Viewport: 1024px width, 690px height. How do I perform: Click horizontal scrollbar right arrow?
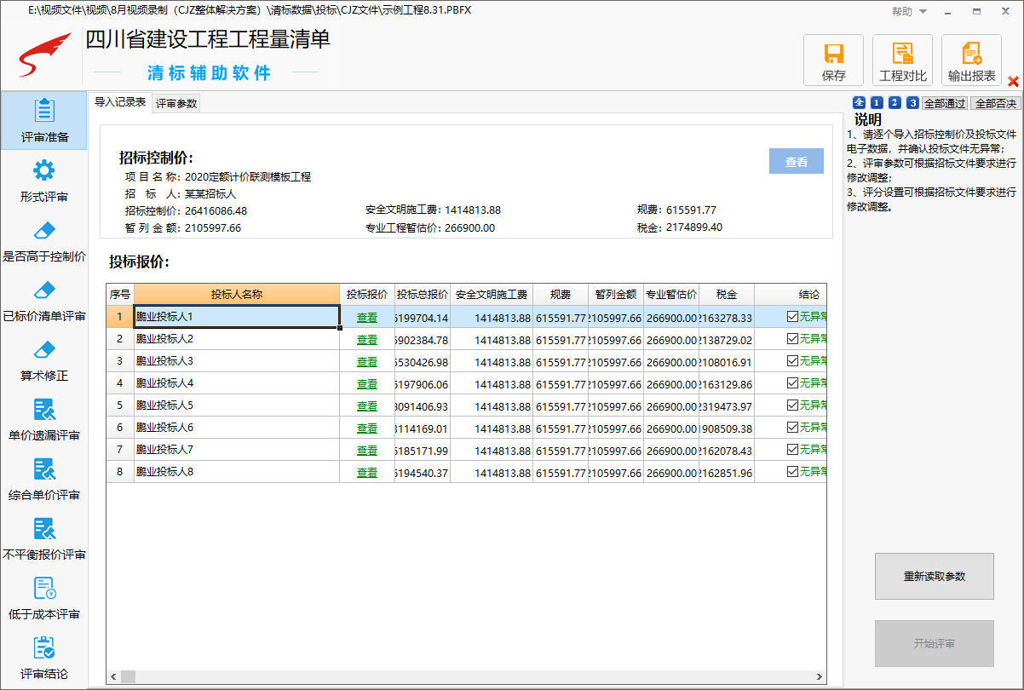pyautogui.click(x=820, y=676)
